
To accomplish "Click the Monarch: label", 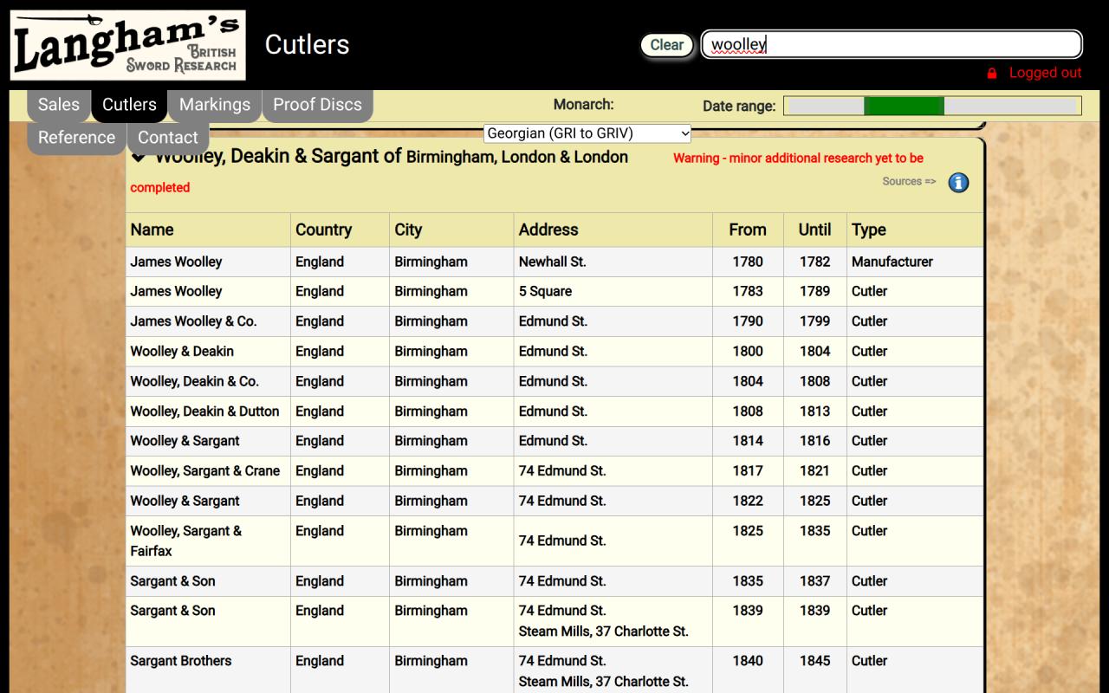I will coord(583,105).
